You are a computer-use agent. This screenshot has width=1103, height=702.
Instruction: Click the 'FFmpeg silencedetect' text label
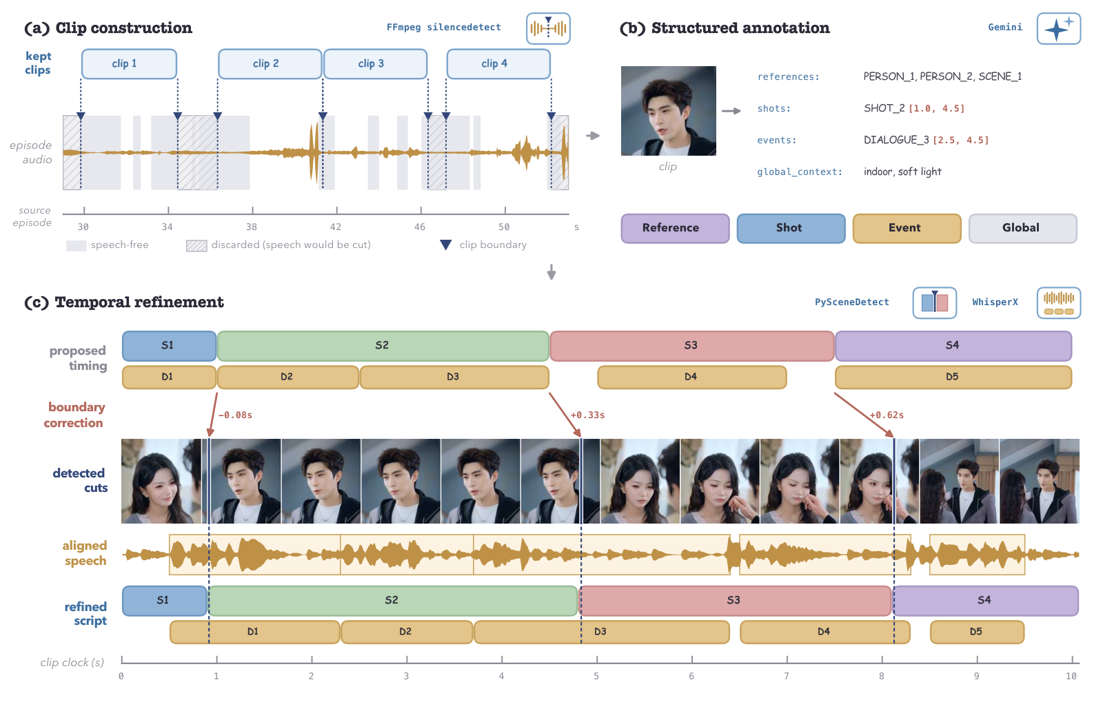pos(444,28)
